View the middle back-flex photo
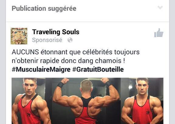The image size is (175, 124). [86, 101]
